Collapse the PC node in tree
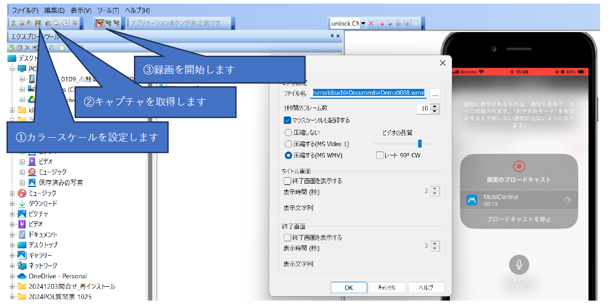610x307 pixels. tap(12, 69)
